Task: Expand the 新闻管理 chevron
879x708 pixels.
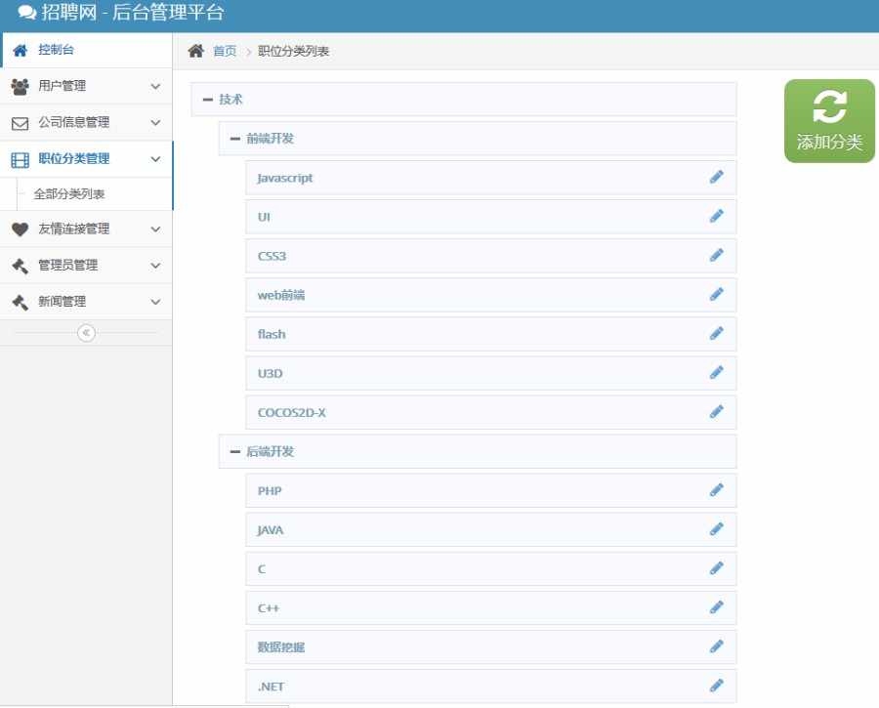Action: click(x=156, y=302)
